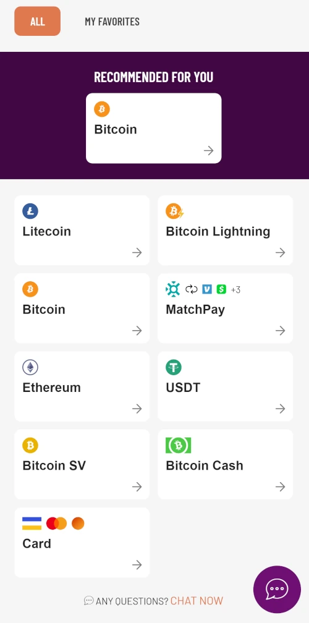Click the yellow Bitcoin SV icon

click(x=30, y=446)
